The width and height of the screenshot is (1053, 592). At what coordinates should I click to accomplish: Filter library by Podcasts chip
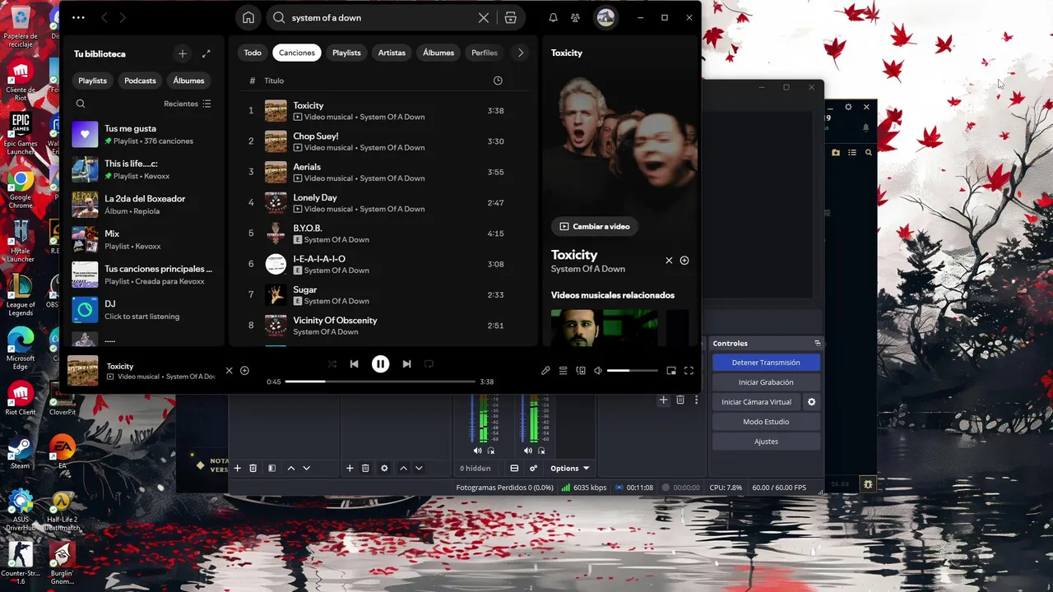(x=140, y=81)
